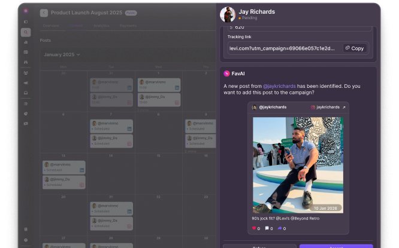399x248 pixels.
Task: Click the tracking link text field
Action: coord(298,48)
